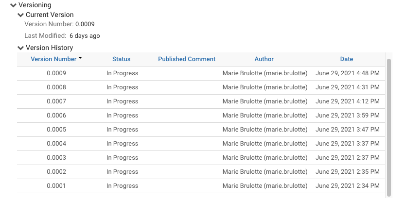Select version 0.0001 row
The image size is (404, 200).
pos(56,186)
